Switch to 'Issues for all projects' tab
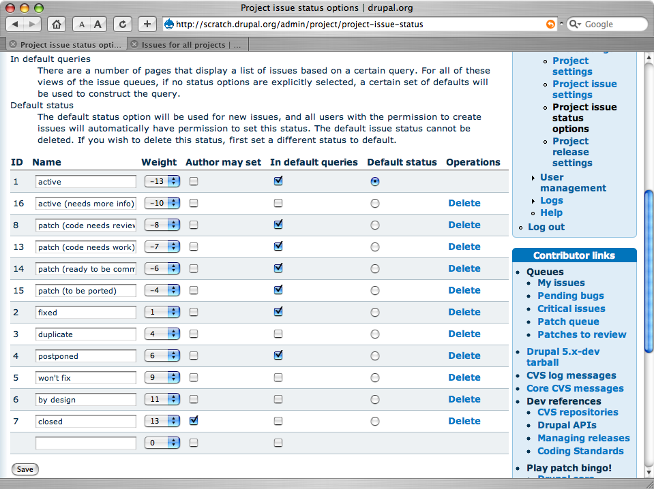 [x=191, y=44]
